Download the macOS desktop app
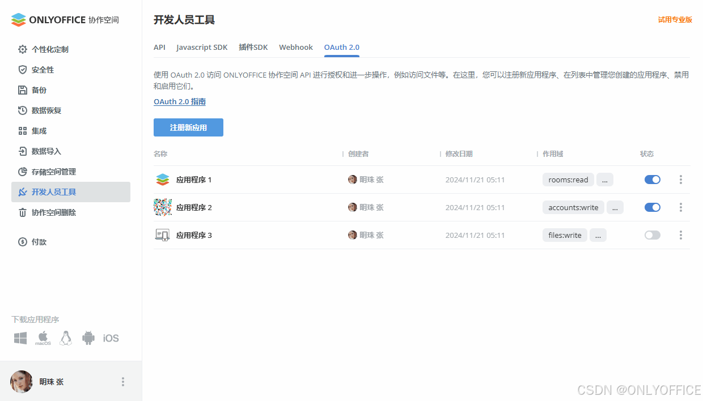Viewport: 703px width, 401px height. click(43, 338)
